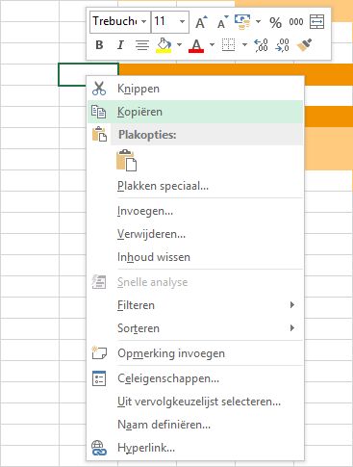Open font size dropdown showing 11
The width and height of the screenshot is (353, 467).
pyautogui.click(x=182, y=22)
